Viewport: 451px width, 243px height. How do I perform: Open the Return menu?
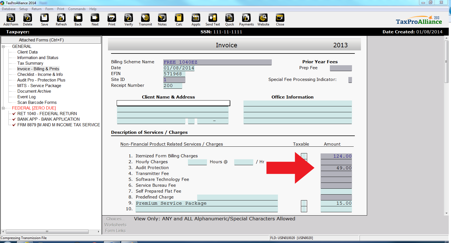tap(36, 9)
